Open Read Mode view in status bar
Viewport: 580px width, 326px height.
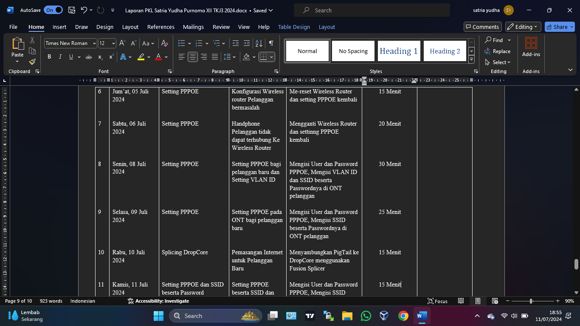(x=461, y=301)
